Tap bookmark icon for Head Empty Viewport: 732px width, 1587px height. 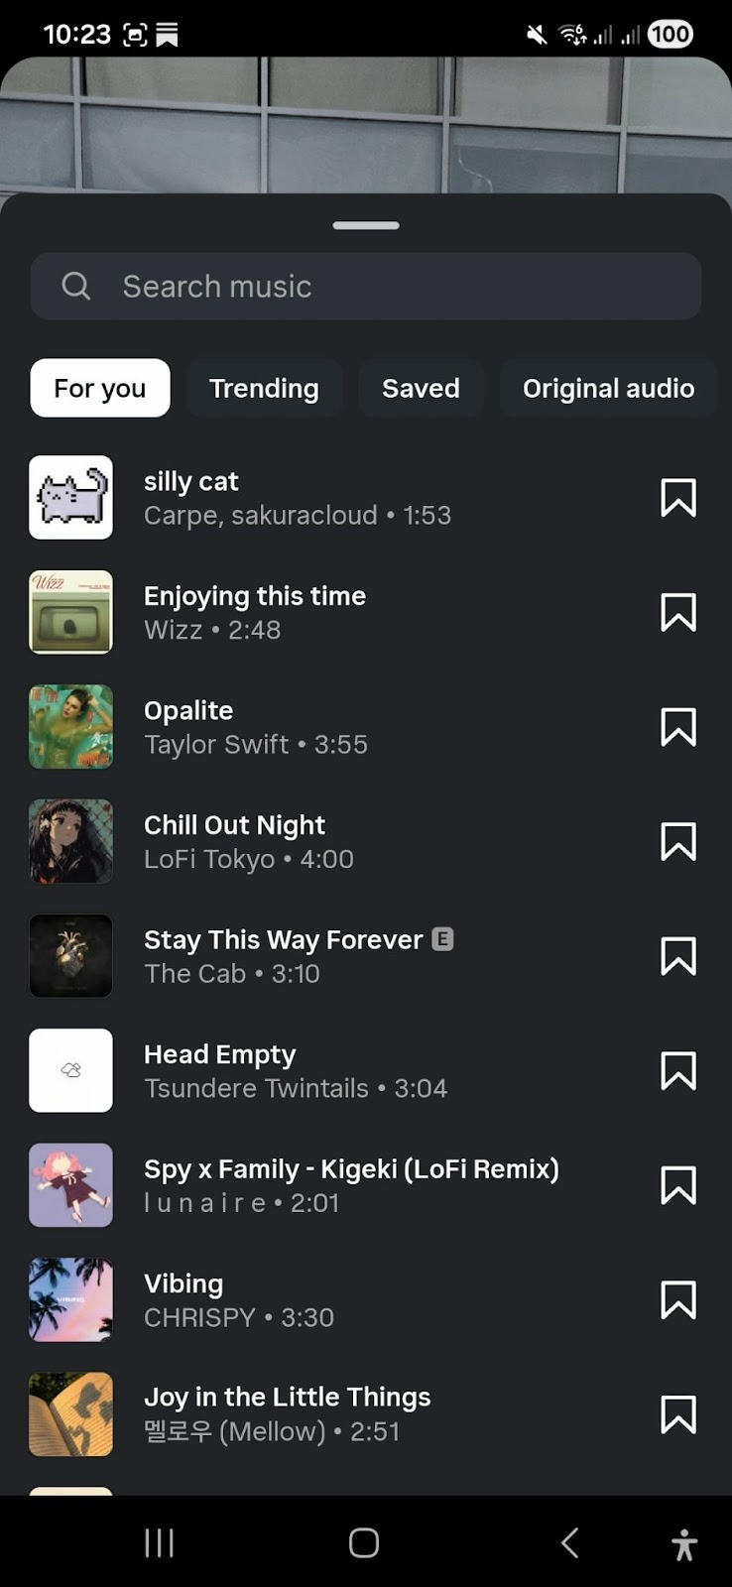(x=678, y=1071)
